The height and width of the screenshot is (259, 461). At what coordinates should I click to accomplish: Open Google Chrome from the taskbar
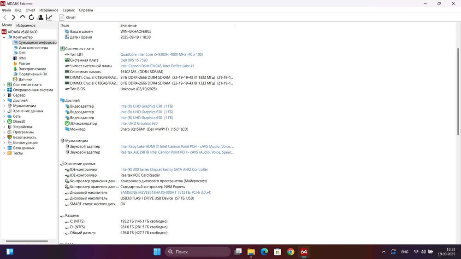tap(291, 252)
